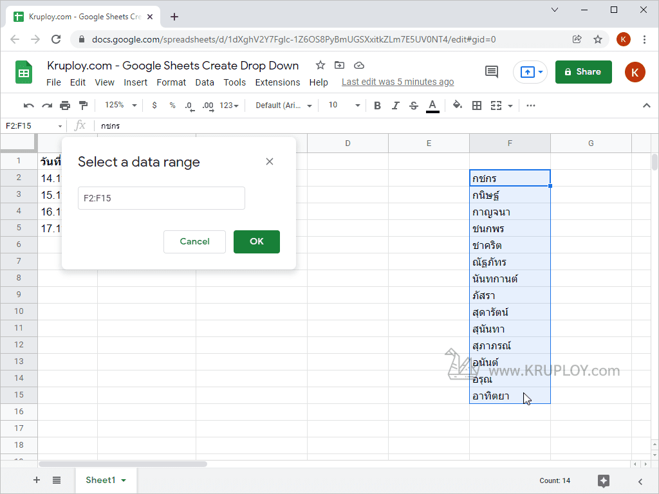Open the Insert menu
Viewport: 659px width, 494px height.
click(x=135, y=82)
